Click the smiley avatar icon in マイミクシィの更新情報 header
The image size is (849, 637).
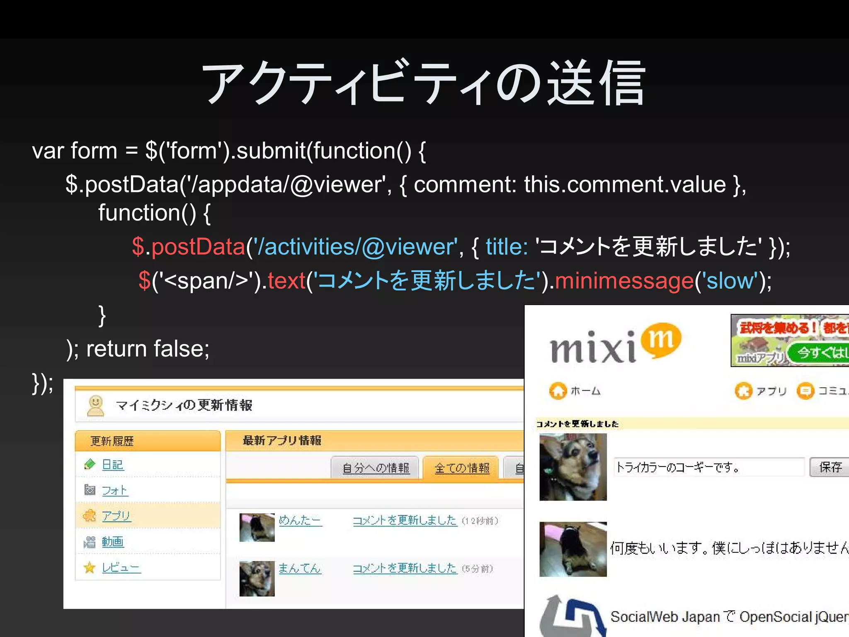point(96,405)
